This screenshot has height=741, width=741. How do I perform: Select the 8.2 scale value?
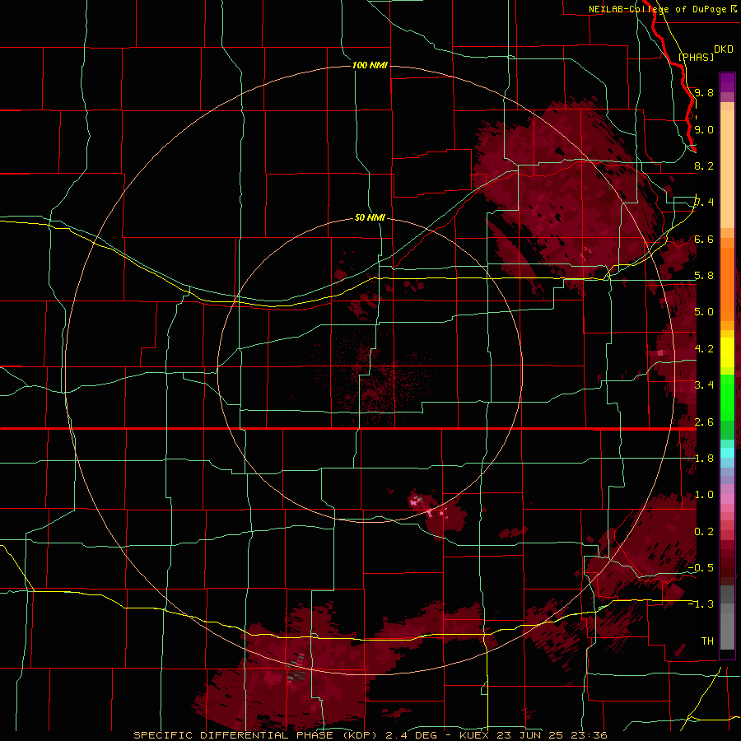click(x=704, y=165)
